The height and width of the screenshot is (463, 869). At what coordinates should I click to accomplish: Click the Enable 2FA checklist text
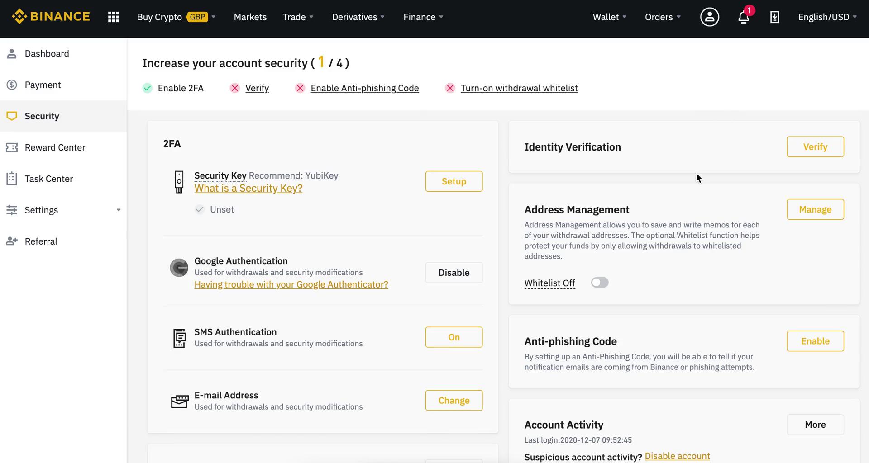tap(181, 88)
